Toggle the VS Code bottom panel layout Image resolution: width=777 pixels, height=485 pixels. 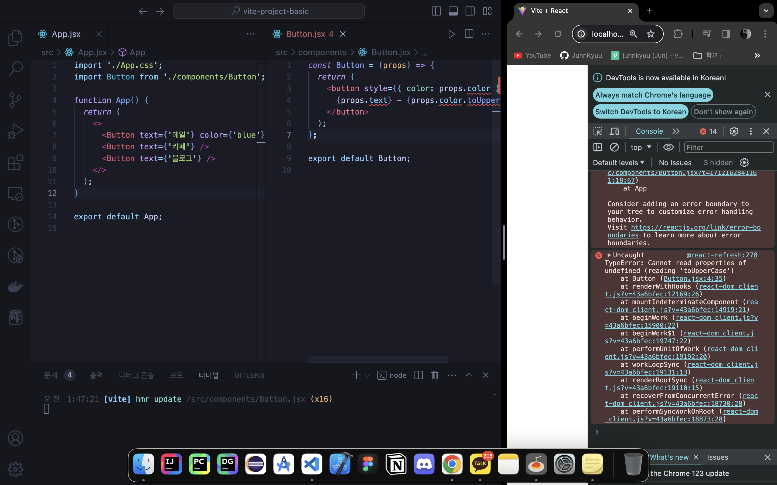point(453,11)
